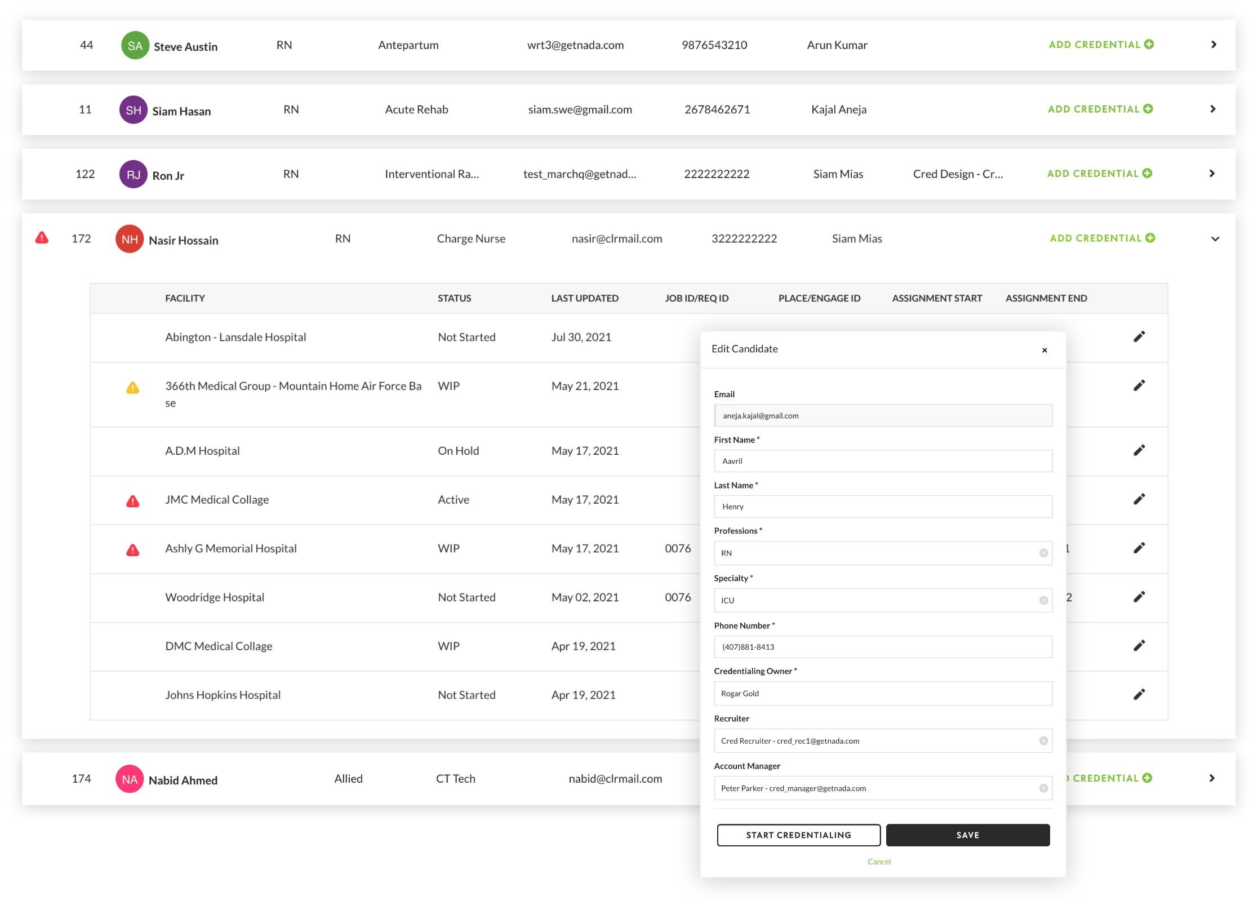Image resolution: width=1258 pixels, height=914 pixels.
Task: Click edit pencil for Abington - Lansdale Hospital
Action: tap(1139, 337)
